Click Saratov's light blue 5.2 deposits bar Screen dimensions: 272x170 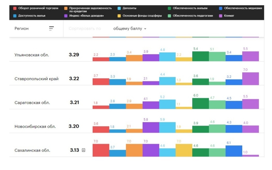coord(167,104)
